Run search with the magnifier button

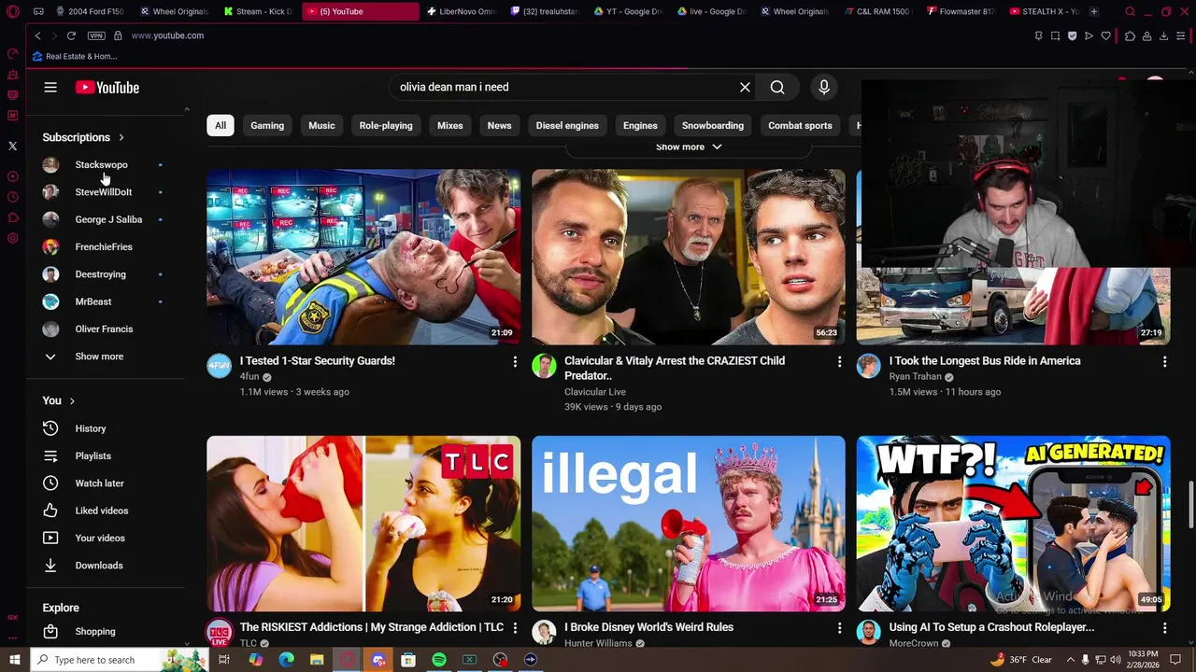(x=777, y=87)
